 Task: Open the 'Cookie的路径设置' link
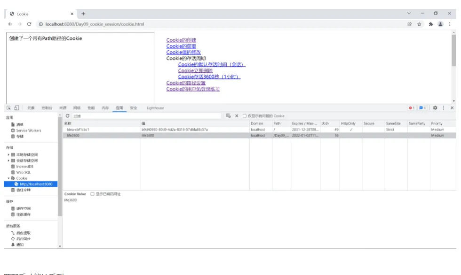coord(186,83)
